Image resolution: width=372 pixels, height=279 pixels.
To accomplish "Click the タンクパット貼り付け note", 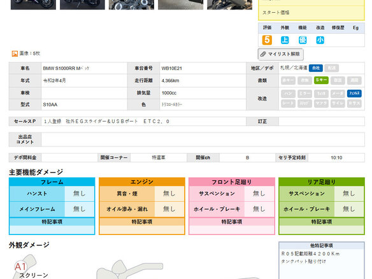I will pyautogui.click(x=303, y=261).
